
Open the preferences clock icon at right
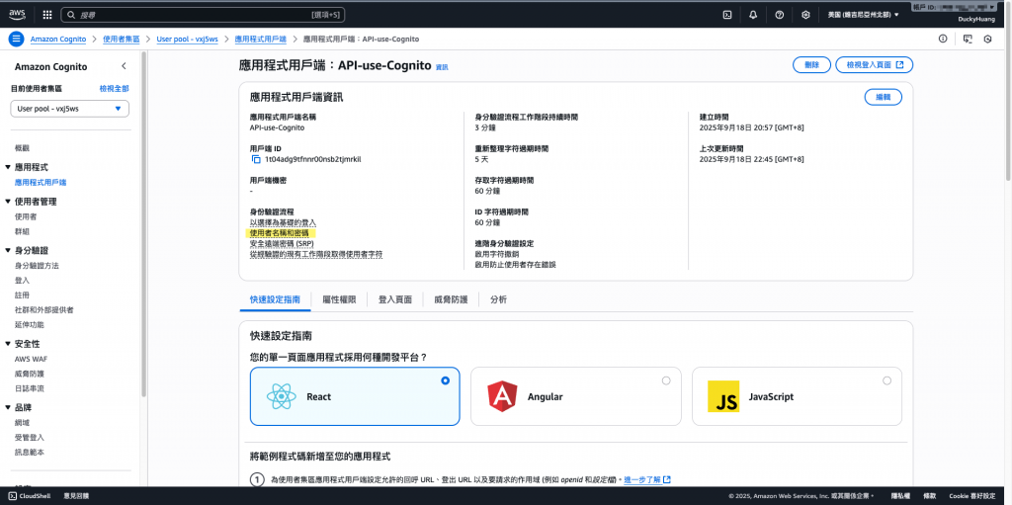[987, 39]
